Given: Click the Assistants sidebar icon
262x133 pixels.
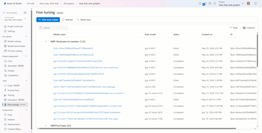Looking at the screenshot, I should [5, 66].
